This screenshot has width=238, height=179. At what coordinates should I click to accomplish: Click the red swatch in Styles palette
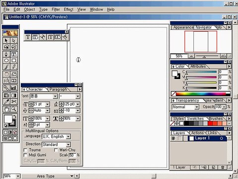pos(210,123)
